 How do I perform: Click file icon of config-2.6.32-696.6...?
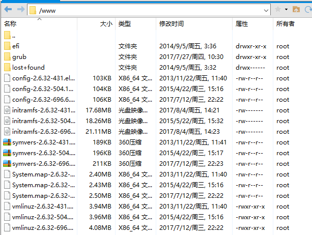pos(7,99)
